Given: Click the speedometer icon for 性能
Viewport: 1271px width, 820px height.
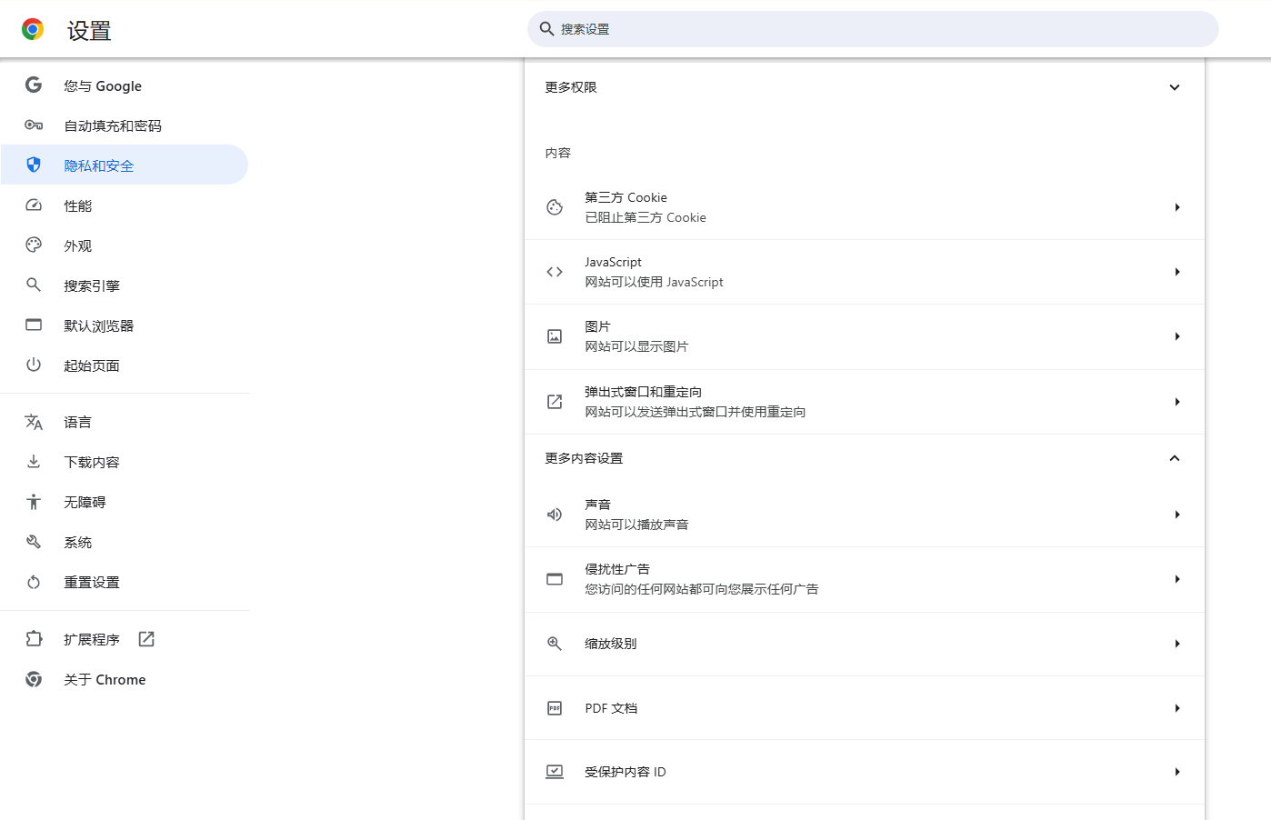Looking at the screenshot, I should [34, 205].
